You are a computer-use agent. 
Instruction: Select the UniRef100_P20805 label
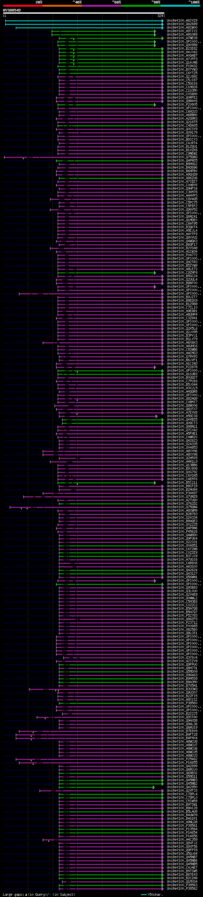(182, 104)
